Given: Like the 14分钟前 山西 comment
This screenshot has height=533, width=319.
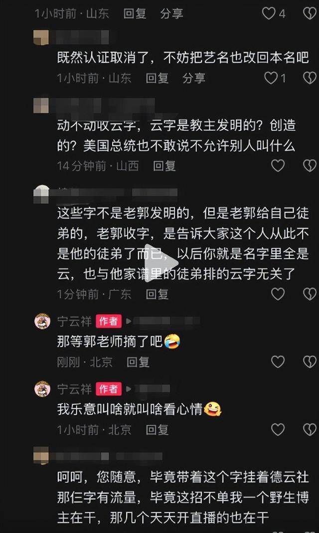Looking at the screenshot, I should 278,166.
